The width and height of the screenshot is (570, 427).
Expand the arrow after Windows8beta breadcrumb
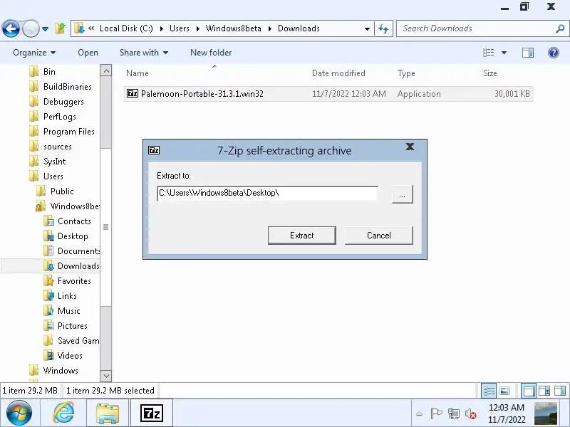click(270, 28)
